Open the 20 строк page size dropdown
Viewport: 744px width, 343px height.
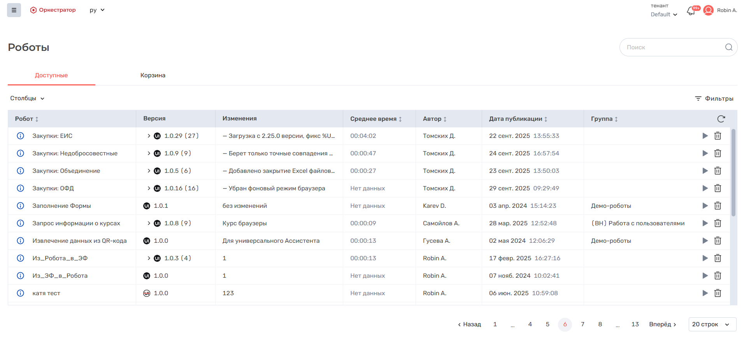[712, 324]
